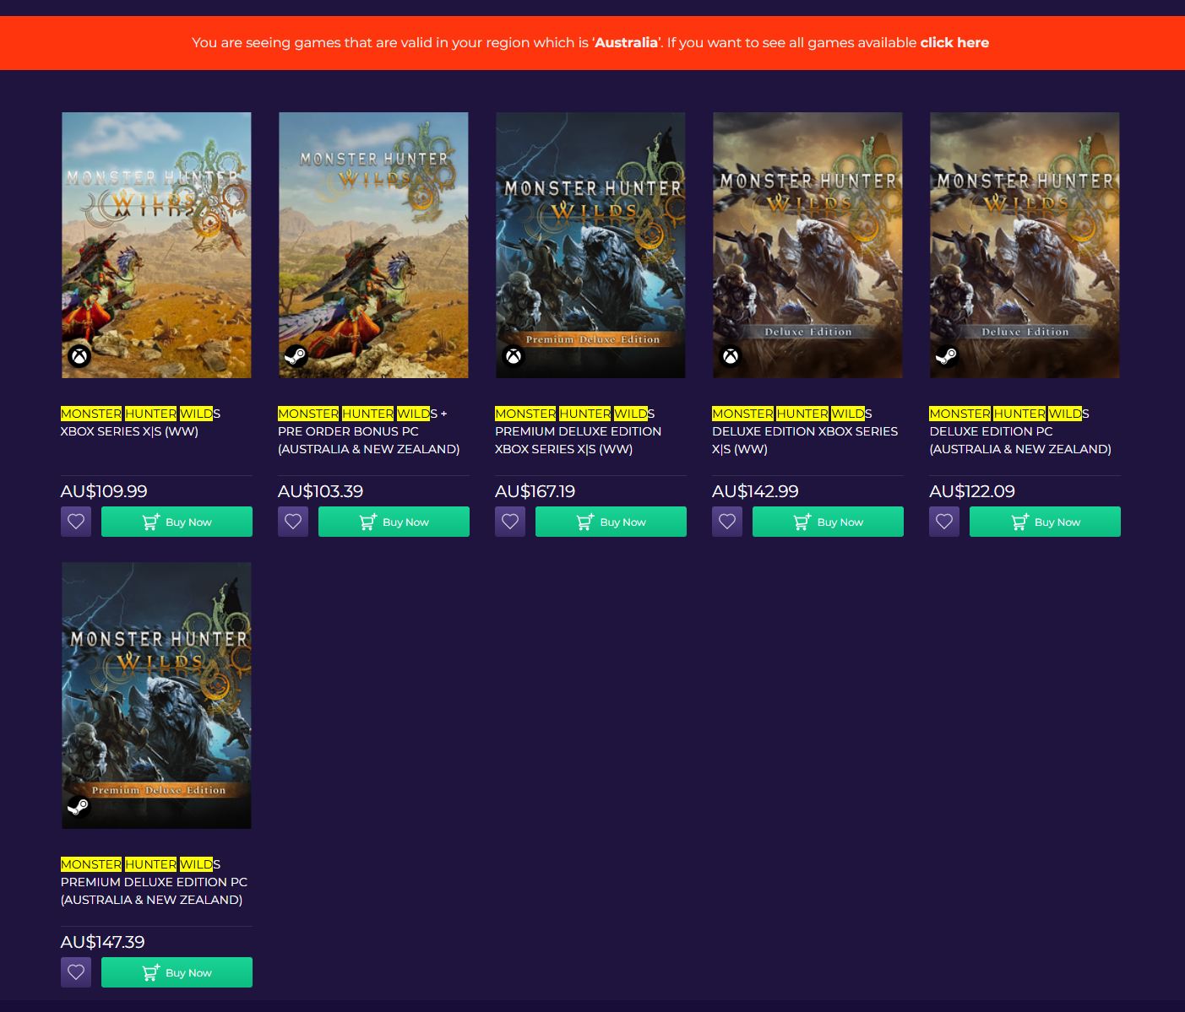Open the standard Xbox edition cover art

point(156,245)
